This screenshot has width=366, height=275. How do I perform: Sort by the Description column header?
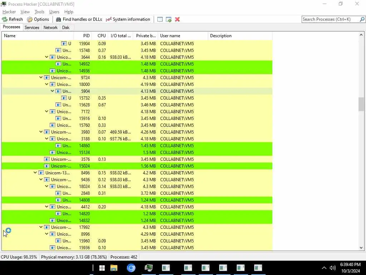(240, 36)
